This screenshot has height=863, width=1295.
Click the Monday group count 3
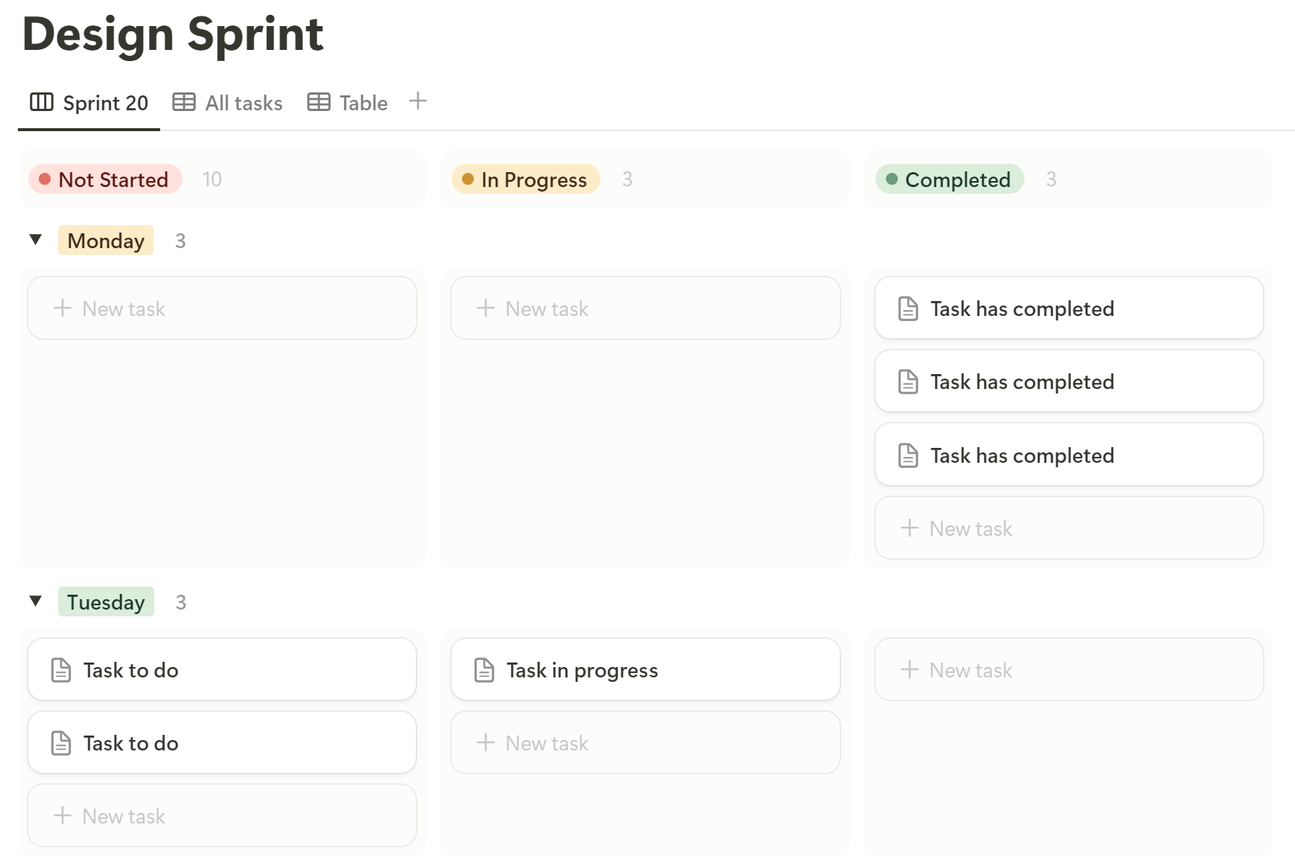click(x=180, y=241)
